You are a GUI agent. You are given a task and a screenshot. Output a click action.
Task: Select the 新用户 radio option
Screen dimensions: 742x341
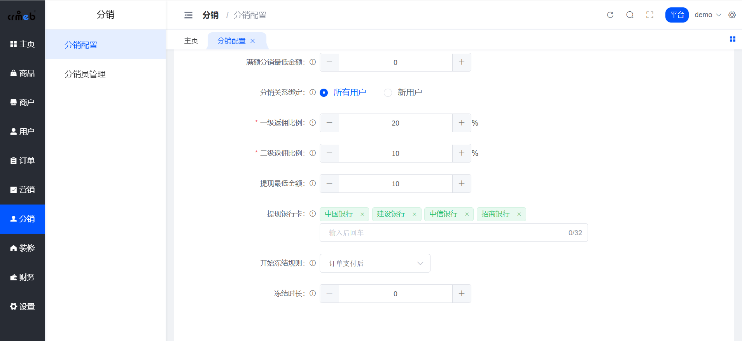click(x=388, y=93)
